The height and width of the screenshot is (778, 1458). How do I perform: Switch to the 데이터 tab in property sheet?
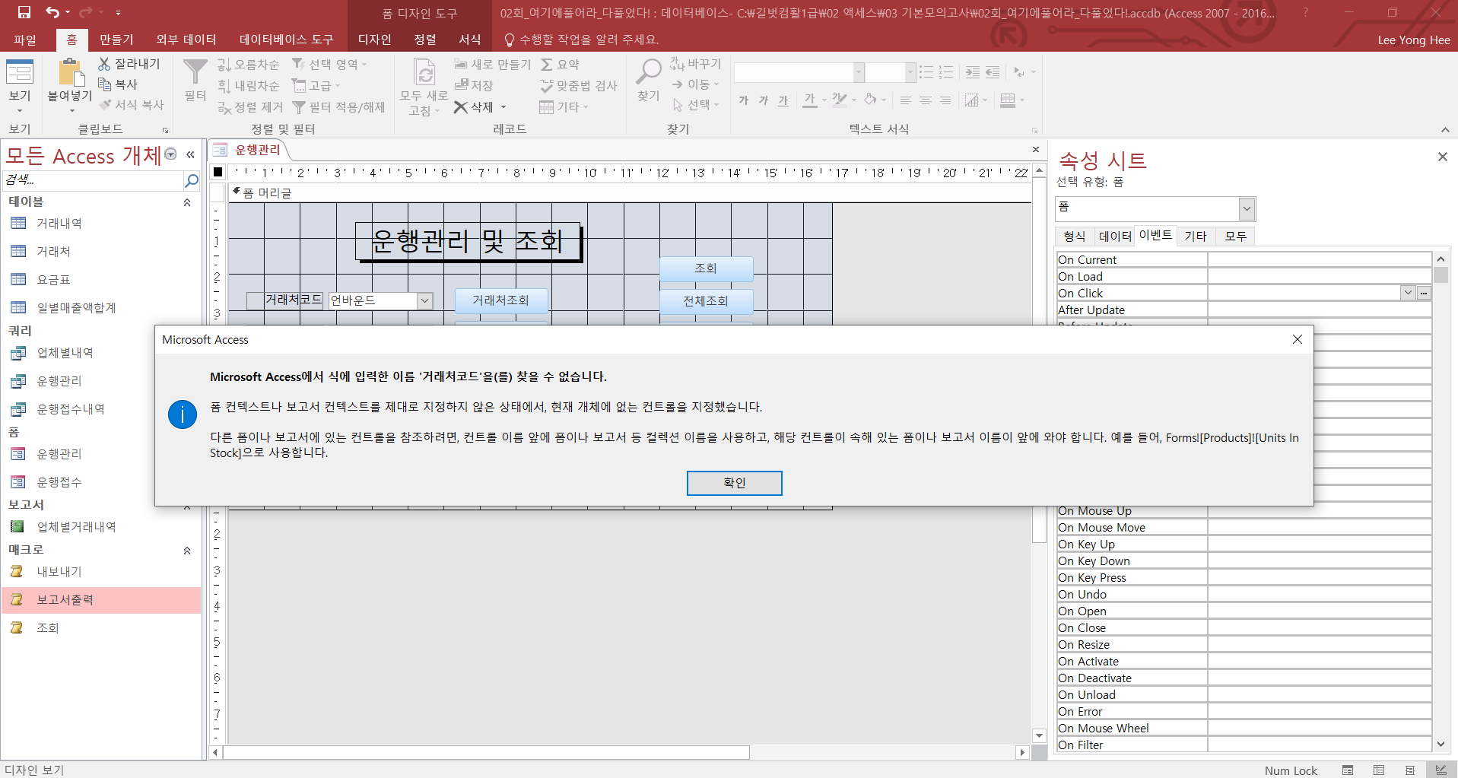coord(1115,237)
